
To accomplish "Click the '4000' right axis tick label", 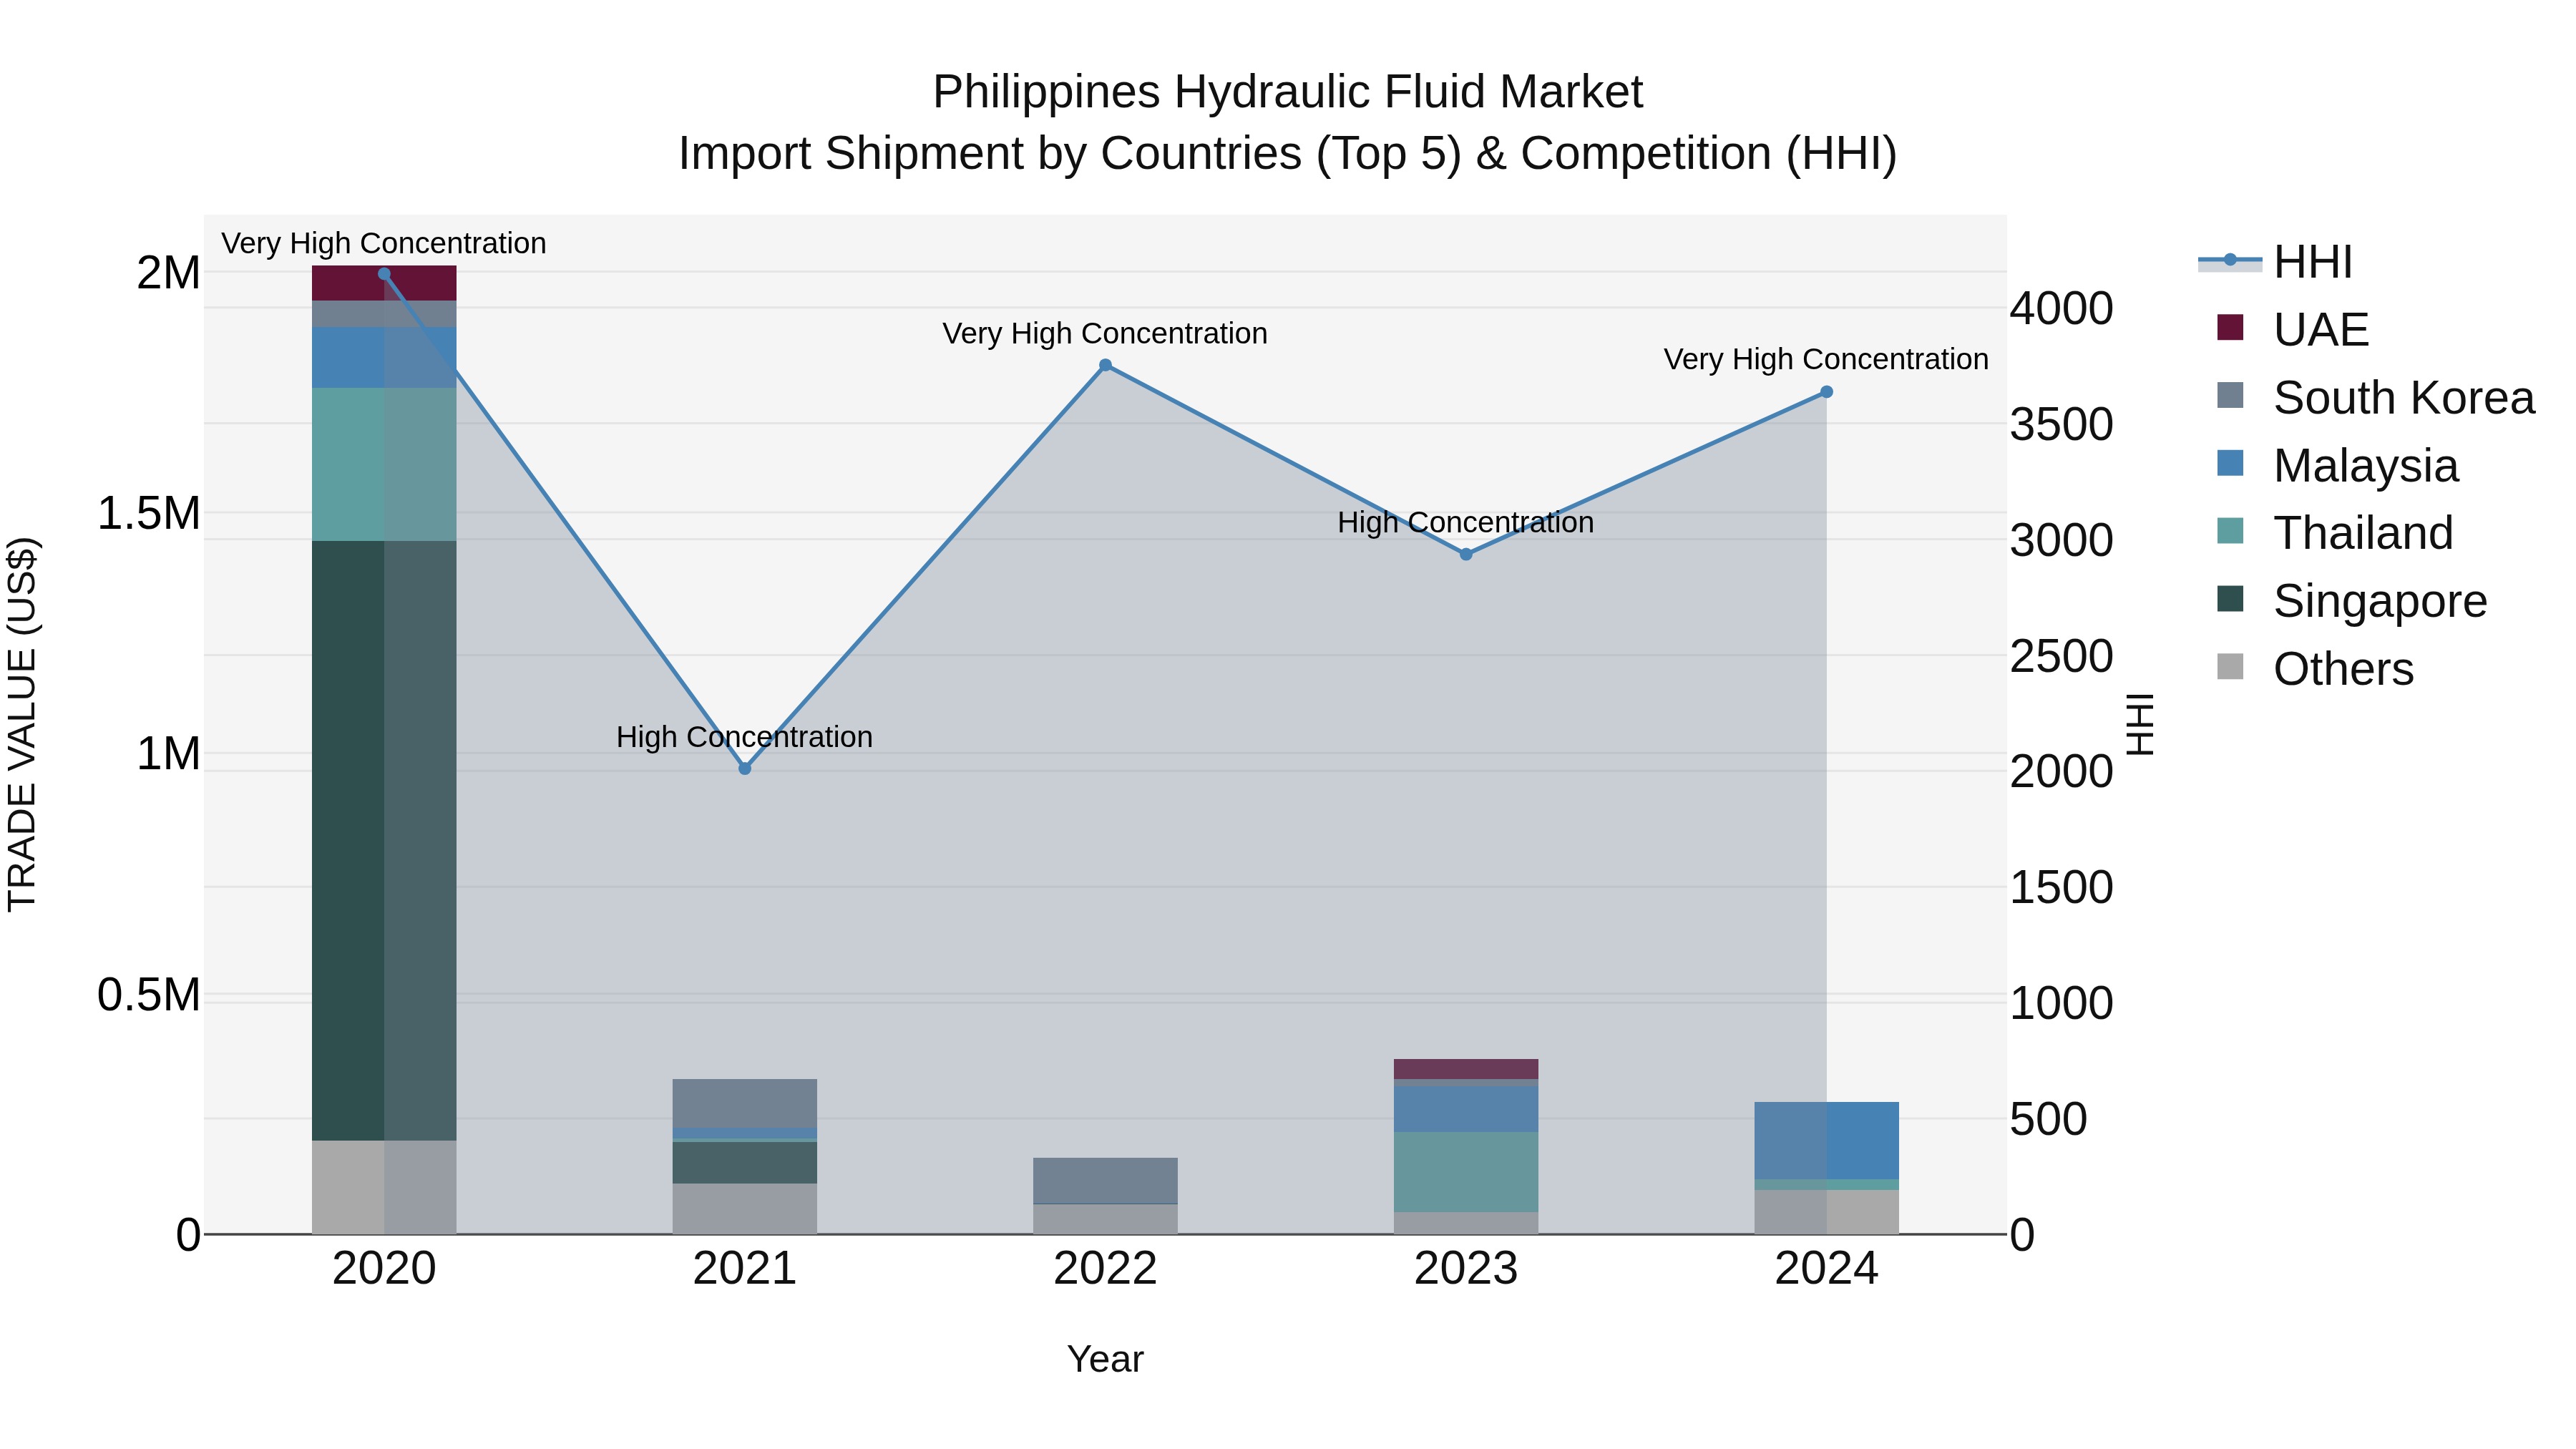I will pos(2062,308).
